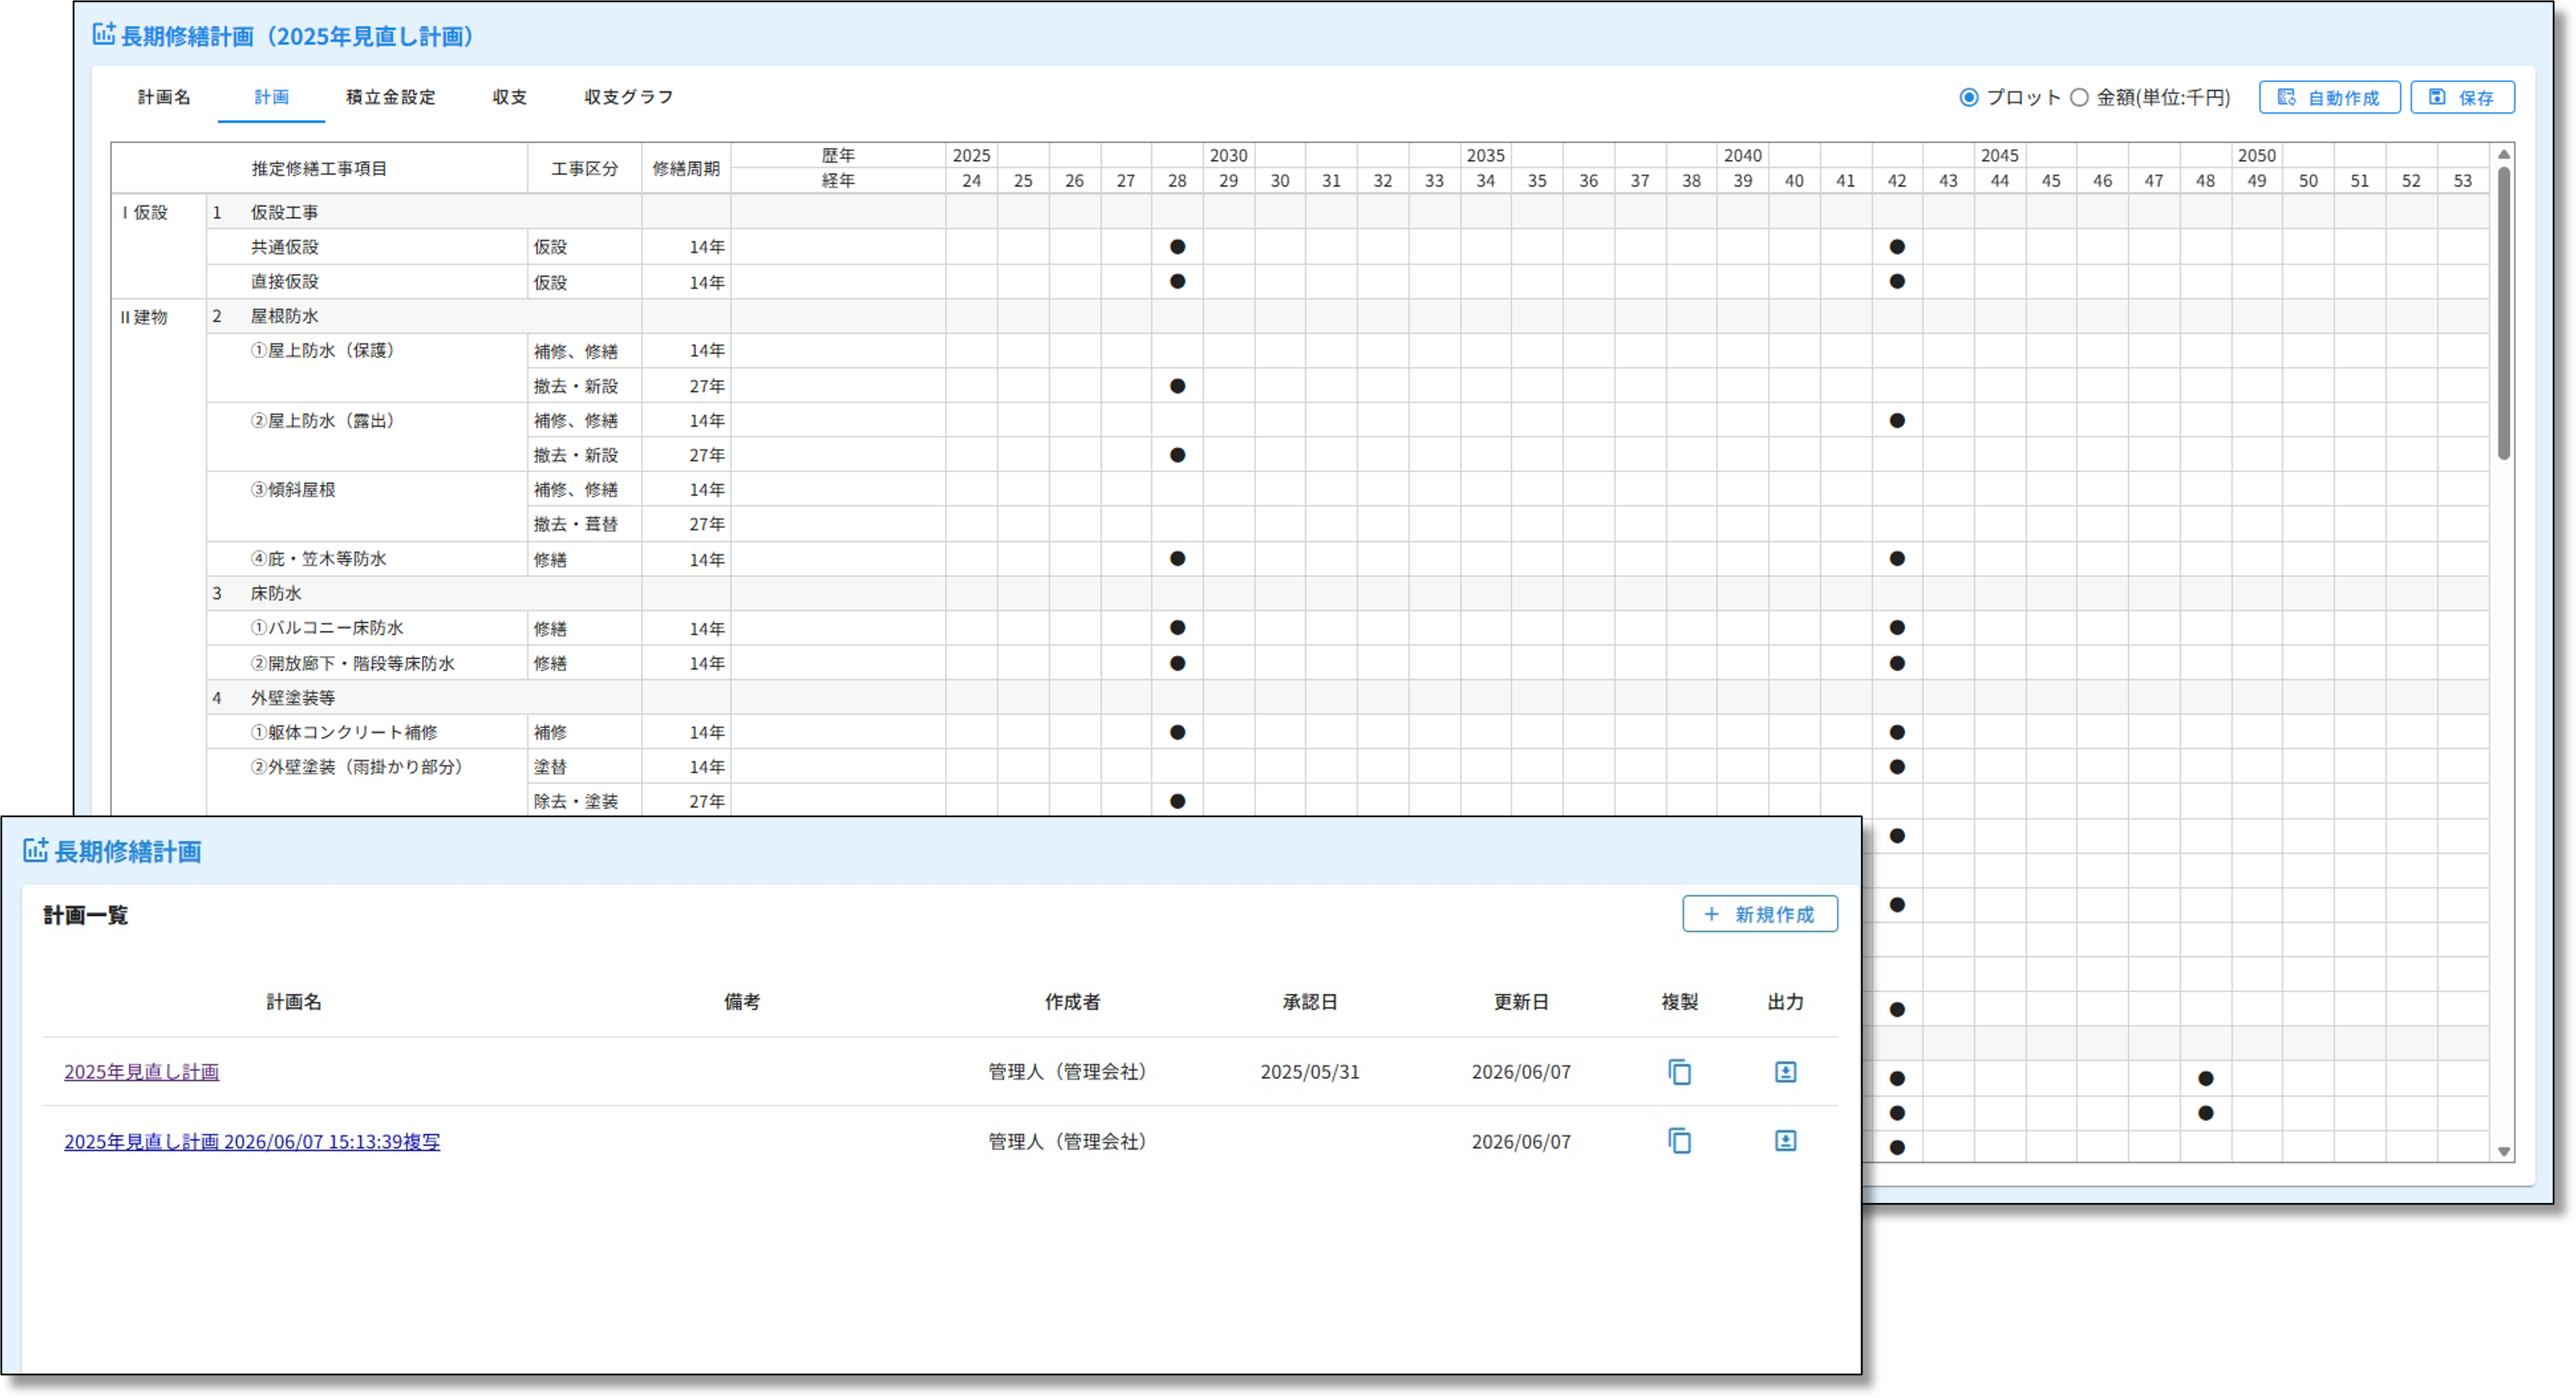Click the 屋根防水 section heading
This screenshot has width=2576, height=1398.
pos(284,316)
